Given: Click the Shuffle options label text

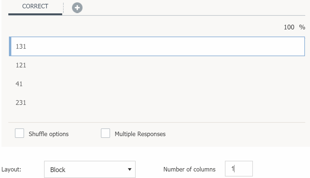Looking at the screenshot, I should click(48, 134).
